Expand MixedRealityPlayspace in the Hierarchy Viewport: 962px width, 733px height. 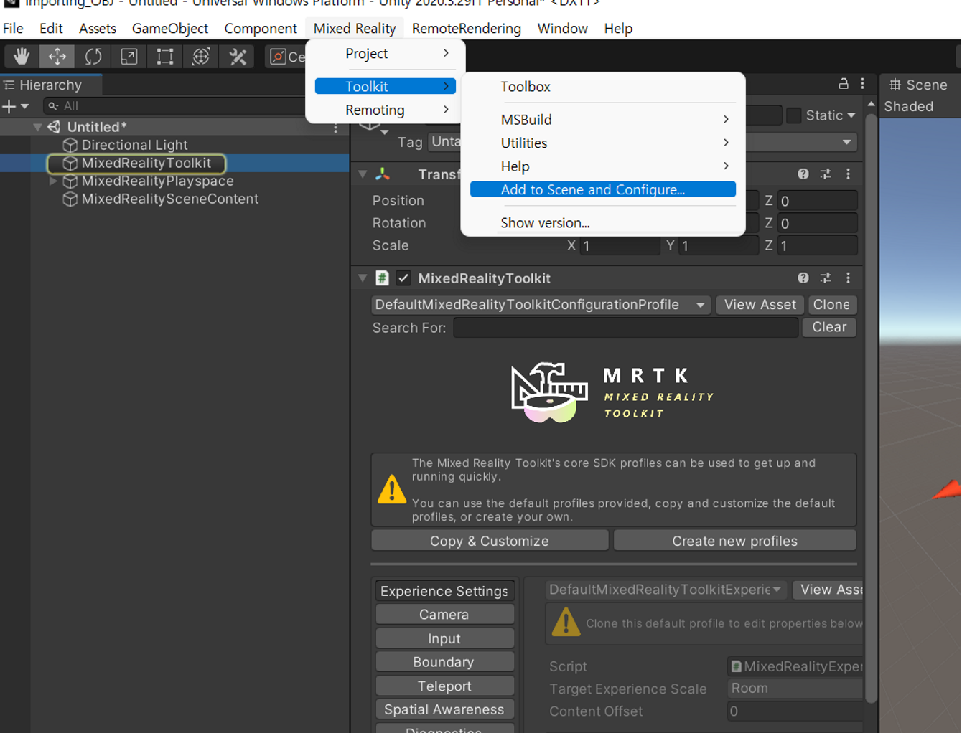point(52,181)
